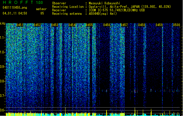Click the 0.8 kHz axis label
183x116 pixels.
tap(3, 81)
